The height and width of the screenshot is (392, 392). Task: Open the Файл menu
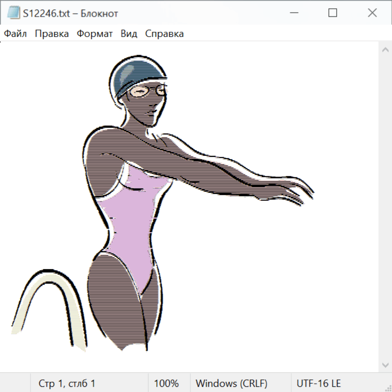[16, 34]
